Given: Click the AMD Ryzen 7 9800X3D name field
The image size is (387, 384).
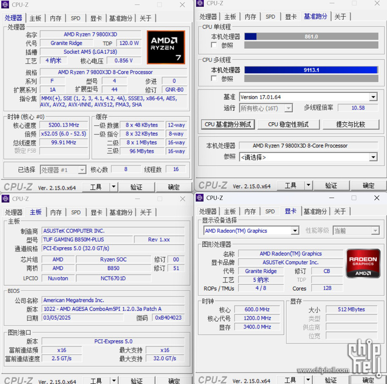Looking at the screenshot, I should [90, 34].
